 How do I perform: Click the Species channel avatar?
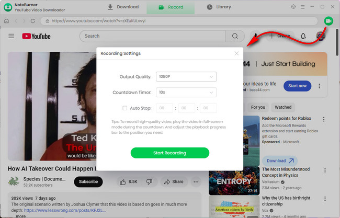pyautogui.click(x=14, y=181)
